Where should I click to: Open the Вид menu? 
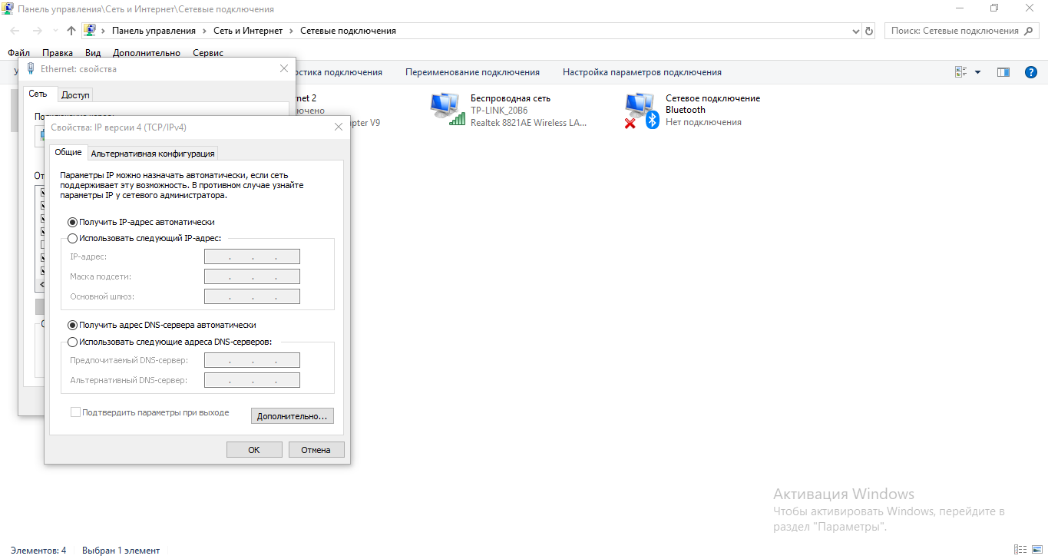[93, 53]
